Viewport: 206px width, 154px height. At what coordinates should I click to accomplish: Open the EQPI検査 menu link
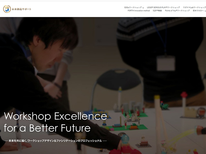coord(157,11)
